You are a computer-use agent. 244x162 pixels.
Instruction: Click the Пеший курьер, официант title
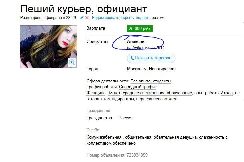coord(84,9)
